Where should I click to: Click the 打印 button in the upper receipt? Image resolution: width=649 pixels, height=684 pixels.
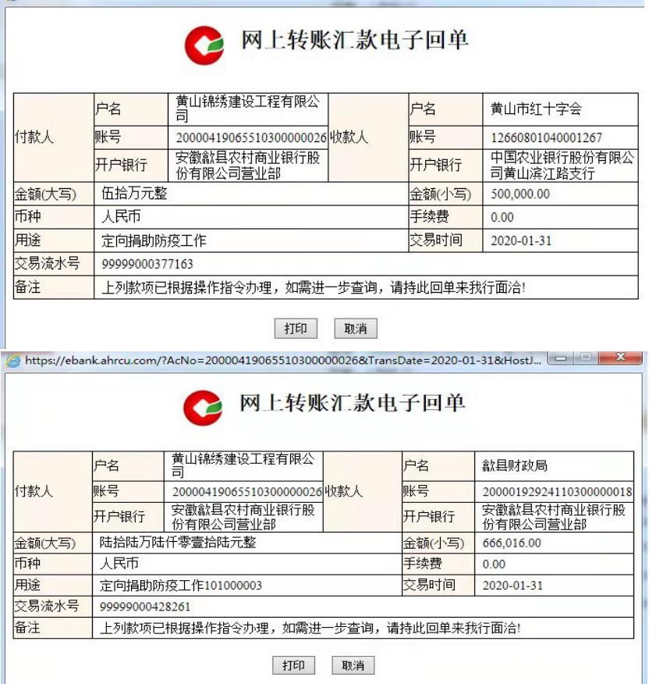(x=296, y=329)
